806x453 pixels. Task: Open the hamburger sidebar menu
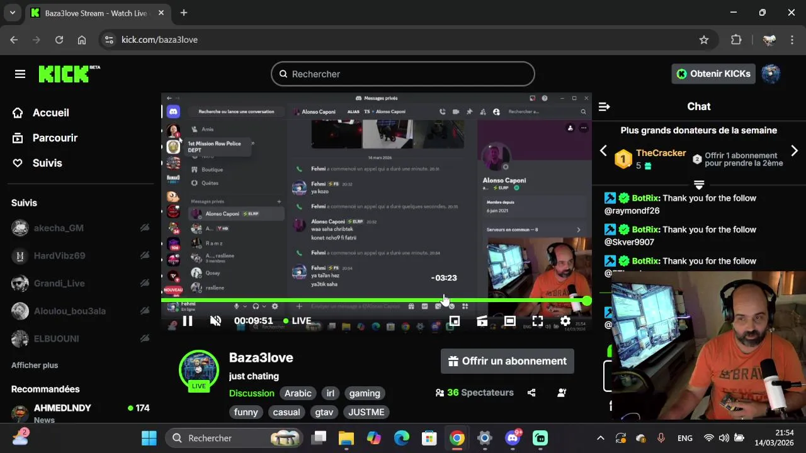pos(20,74)
